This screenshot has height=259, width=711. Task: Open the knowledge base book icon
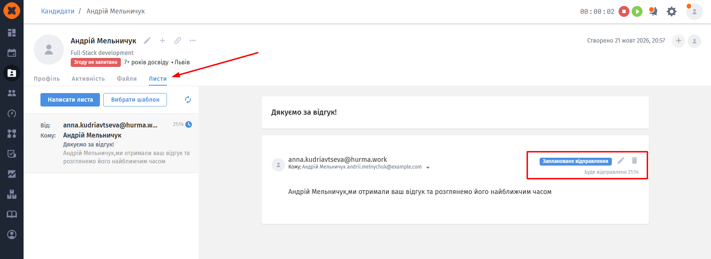point(12,214)
